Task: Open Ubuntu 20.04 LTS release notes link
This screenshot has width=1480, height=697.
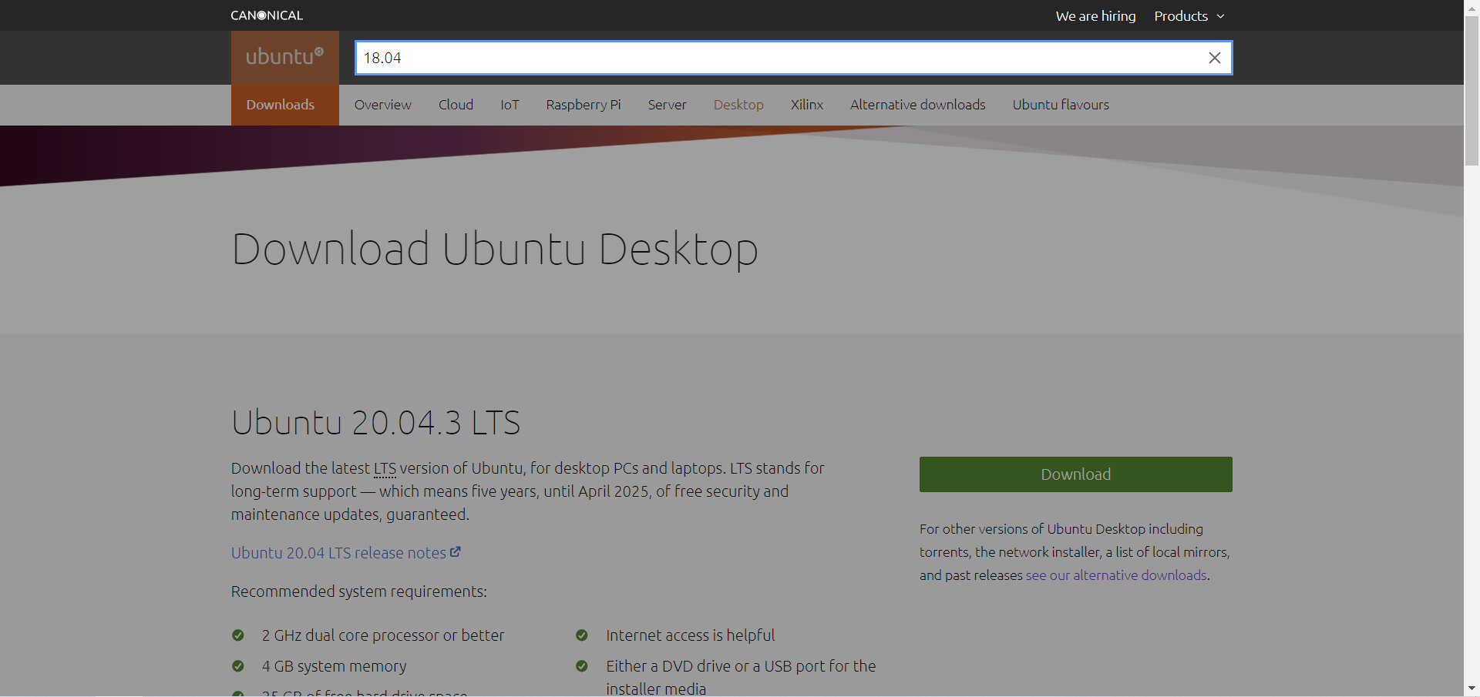Action: [338, 553]
